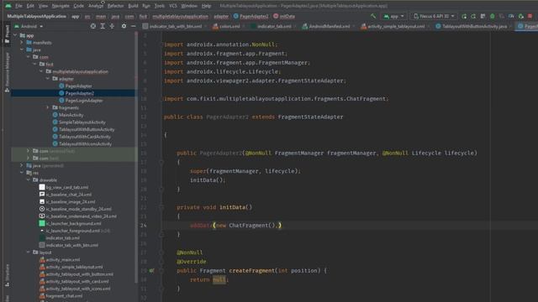Select TablayoutWithIconsActivity file
This screenshot has height=302, width=538.
(85, 143)
